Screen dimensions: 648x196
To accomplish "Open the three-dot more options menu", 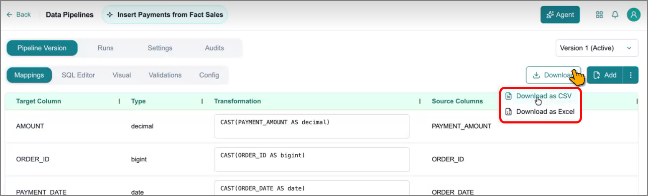I will [x=631, y=75].
